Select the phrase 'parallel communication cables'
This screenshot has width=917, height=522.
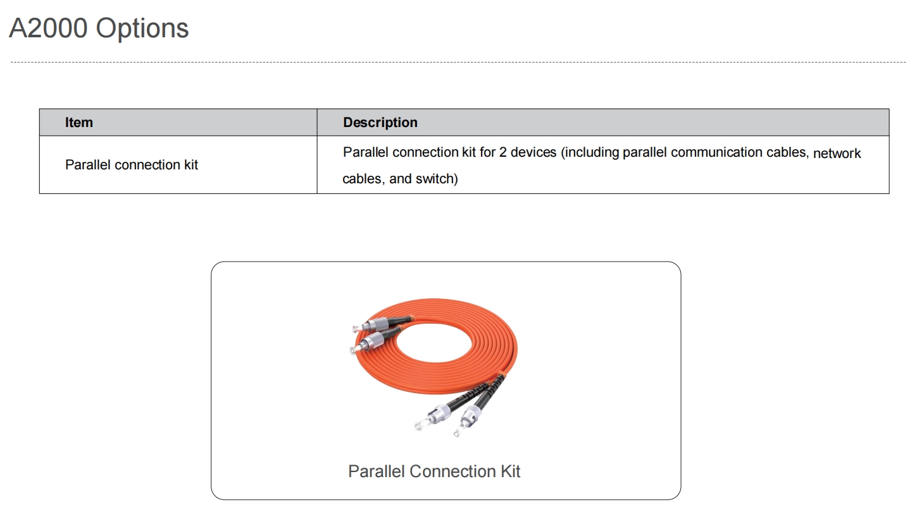coord(714,152)
